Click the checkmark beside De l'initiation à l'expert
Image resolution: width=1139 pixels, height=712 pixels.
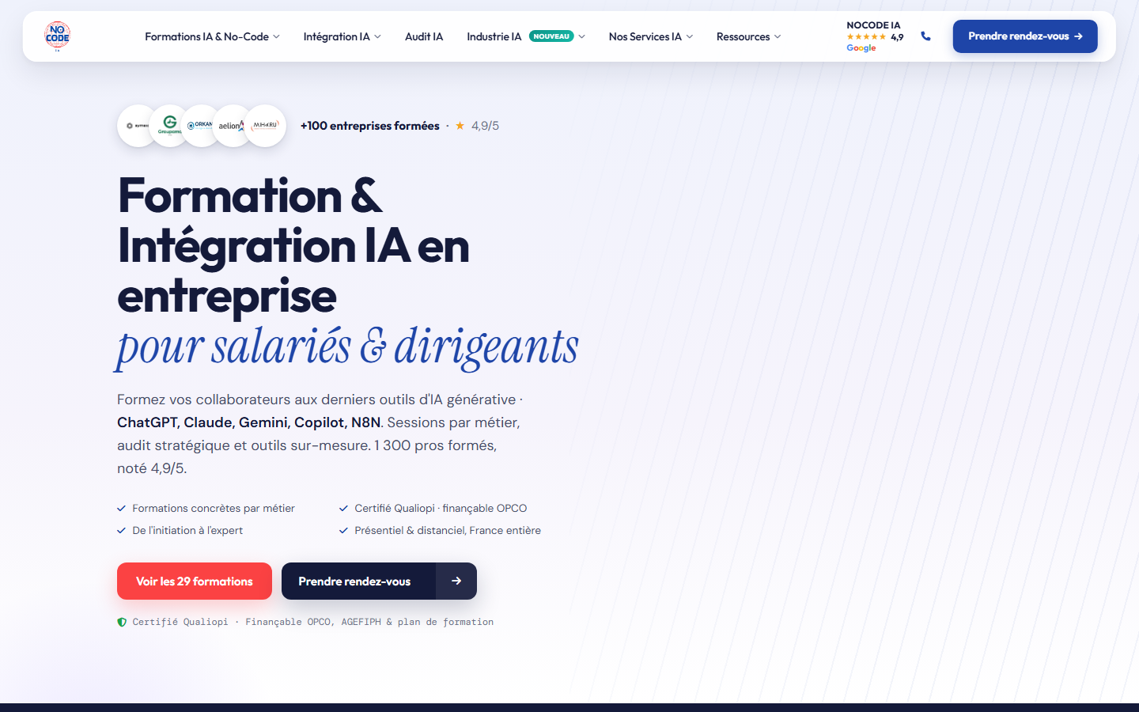coord(122,531)
